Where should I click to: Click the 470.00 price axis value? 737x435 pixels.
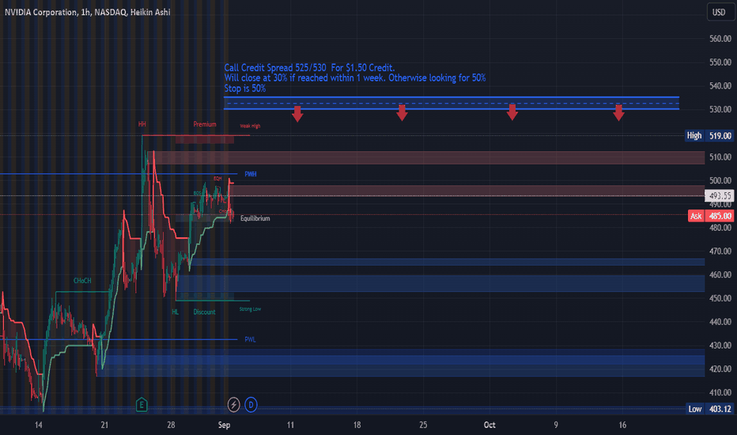coord(720,252)
